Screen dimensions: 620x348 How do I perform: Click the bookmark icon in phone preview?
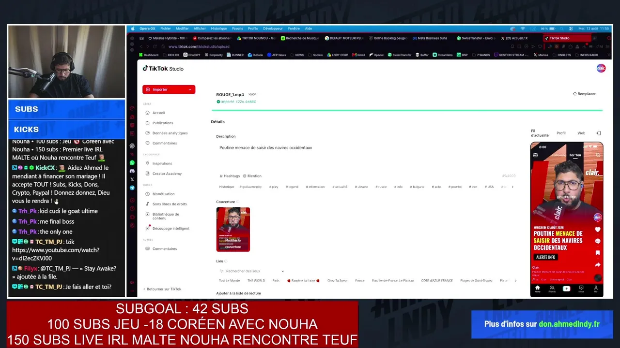598,253
